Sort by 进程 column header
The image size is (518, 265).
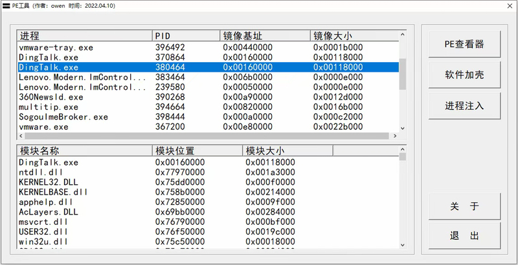(x=85, y=36)
